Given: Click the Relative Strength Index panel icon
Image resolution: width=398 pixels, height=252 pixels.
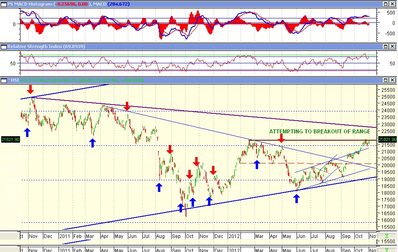Looking at the screenshot, I should 4,46.
